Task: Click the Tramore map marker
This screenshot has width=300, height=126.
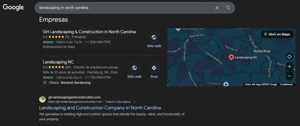Action: pos(226,84)
